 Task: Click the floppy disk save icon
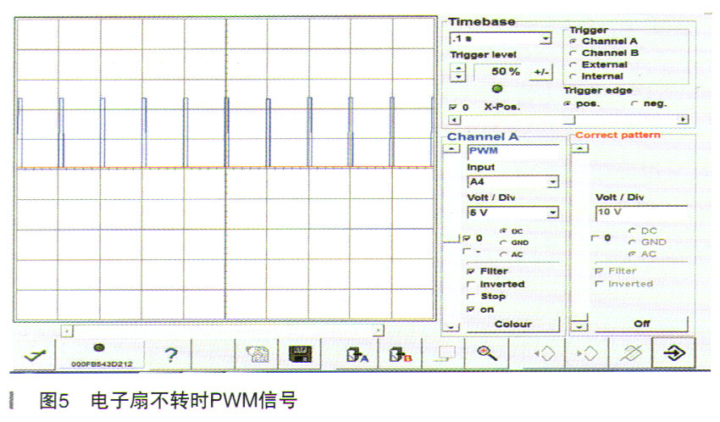(300, 354)
